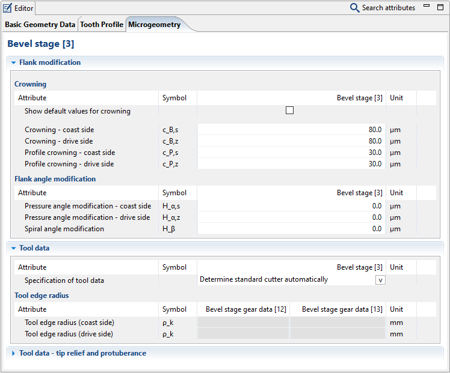The image size is (450, 373).
Task: Click the Pressure angle modification - drive side field
Action: [291, 217]
